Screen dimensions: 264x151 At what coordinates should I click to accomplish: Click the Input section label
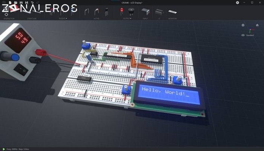pyautogui.click(x=145, y=18)
